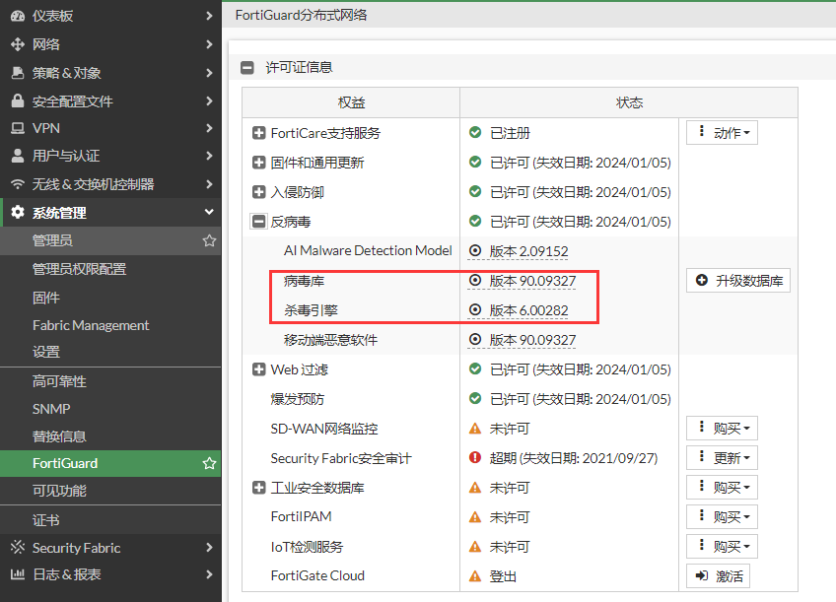Click the 无线 & 交换机控制器 wifi icon
Image resolution: width=836 pixels, height=602 pixels.
pos(17,184)
